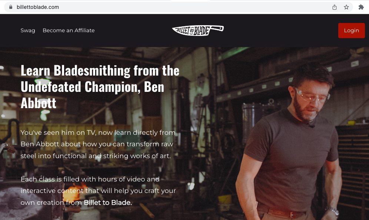The image size is (369, 220).
Task: Bookmark this page with the star icon
Action: [346, 7]
